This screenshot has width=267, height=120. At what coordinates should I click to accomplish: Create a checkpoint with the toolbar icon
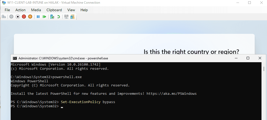(x=52, y=17)
